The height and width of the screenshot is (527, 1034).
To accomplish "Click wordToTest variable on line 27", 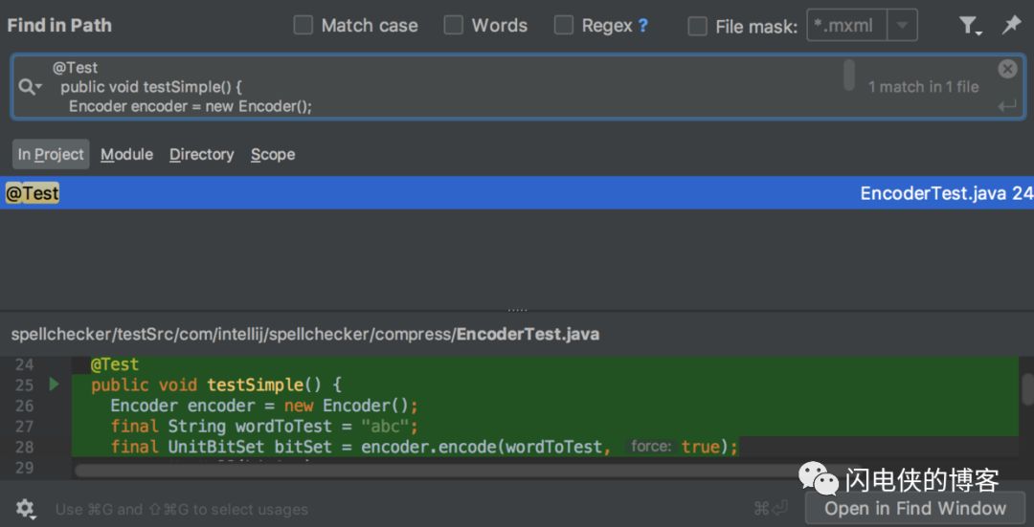I will coord(283,427).
